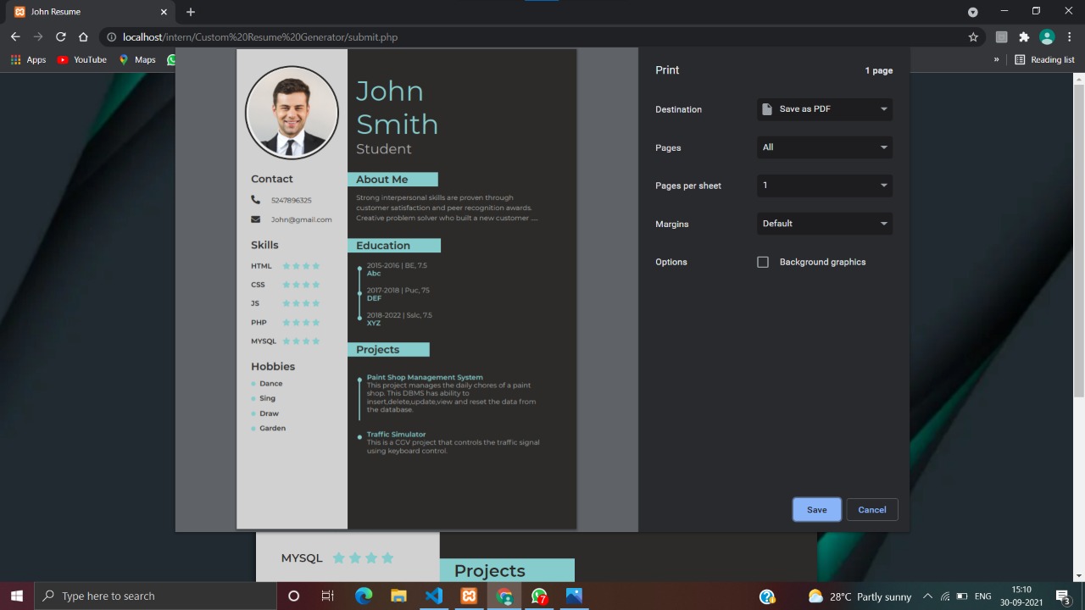
Task: Click the localhost address bar
Action: 542,37
